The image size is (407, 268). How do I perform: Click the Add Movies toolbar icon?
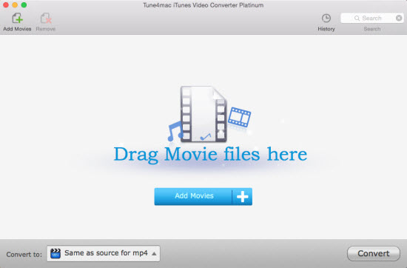18,19
